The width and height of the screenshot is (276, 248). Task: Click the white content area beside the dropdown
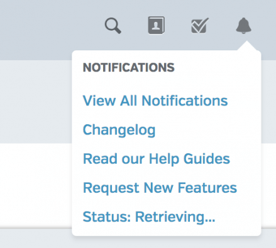tap(36, 185)
